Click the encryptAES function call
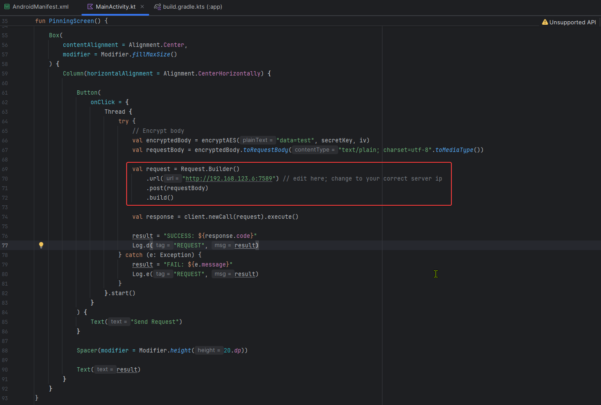The height and width of the screenshot is (405, 601). point(219,140)
